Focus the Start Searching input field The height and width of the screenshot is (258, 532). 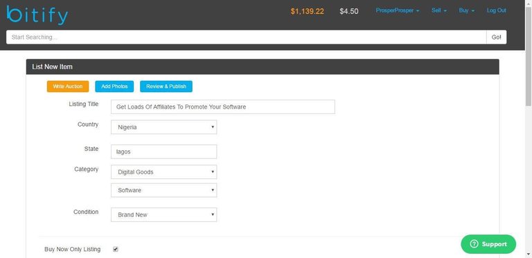coord(247,37)
